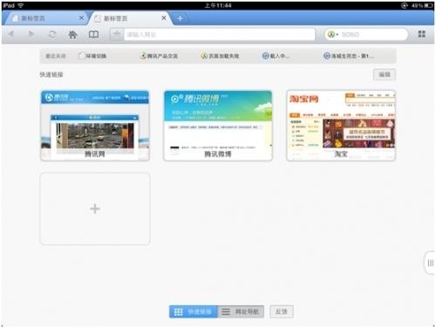Viewport: 436px width, 328px height.
Task: Close the second active browser tab
Action: click(164, 18)
